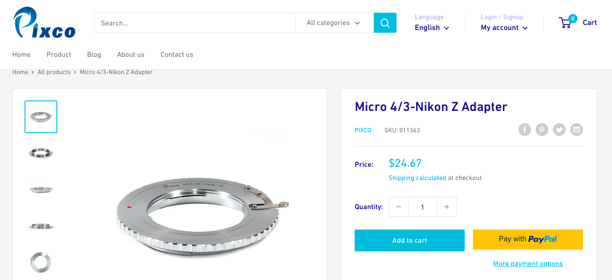Focus the Search input field
The width and height of the screenshot is (612, 280).
pos(195,23)
